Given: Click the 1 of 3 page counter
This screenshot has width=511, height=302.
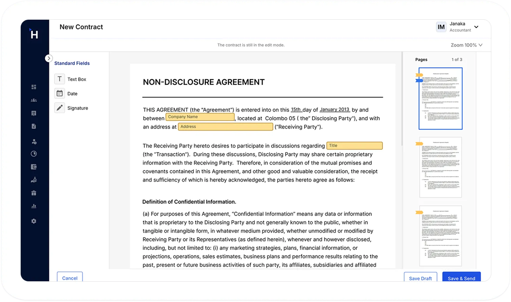Looking at the screenshot, I should (457, 59).
